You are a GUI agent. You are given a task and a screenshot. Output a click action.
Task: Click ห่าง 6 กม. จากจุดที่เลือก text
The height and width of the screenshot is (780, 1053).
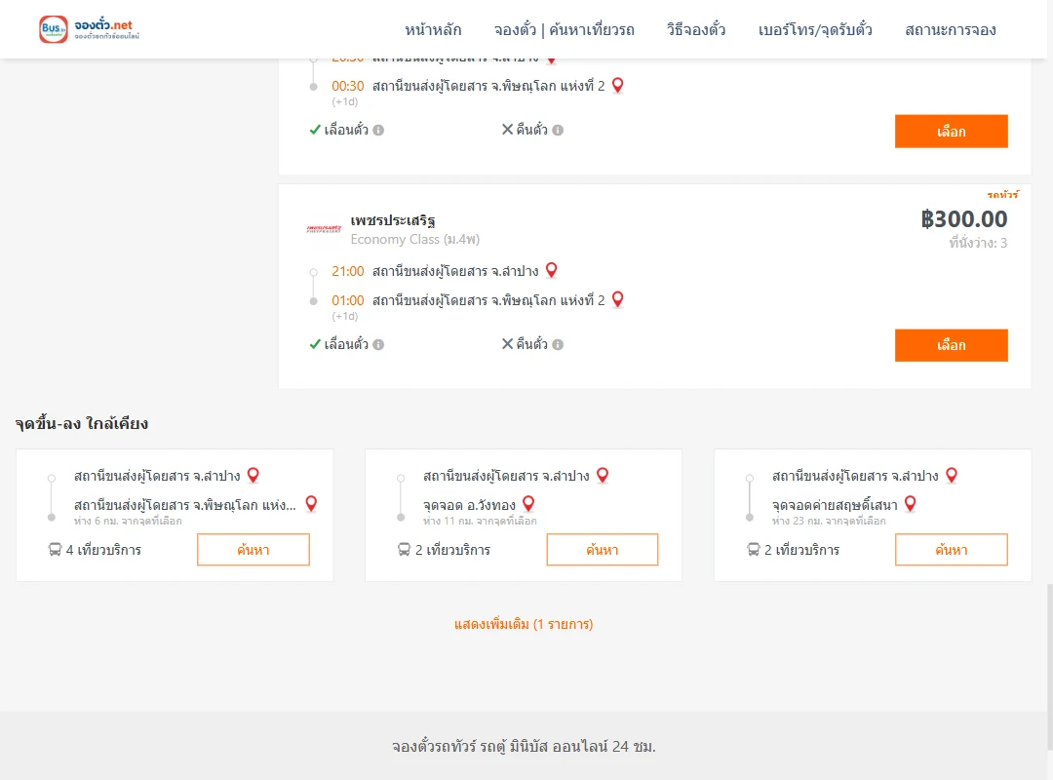coord(128,521)
